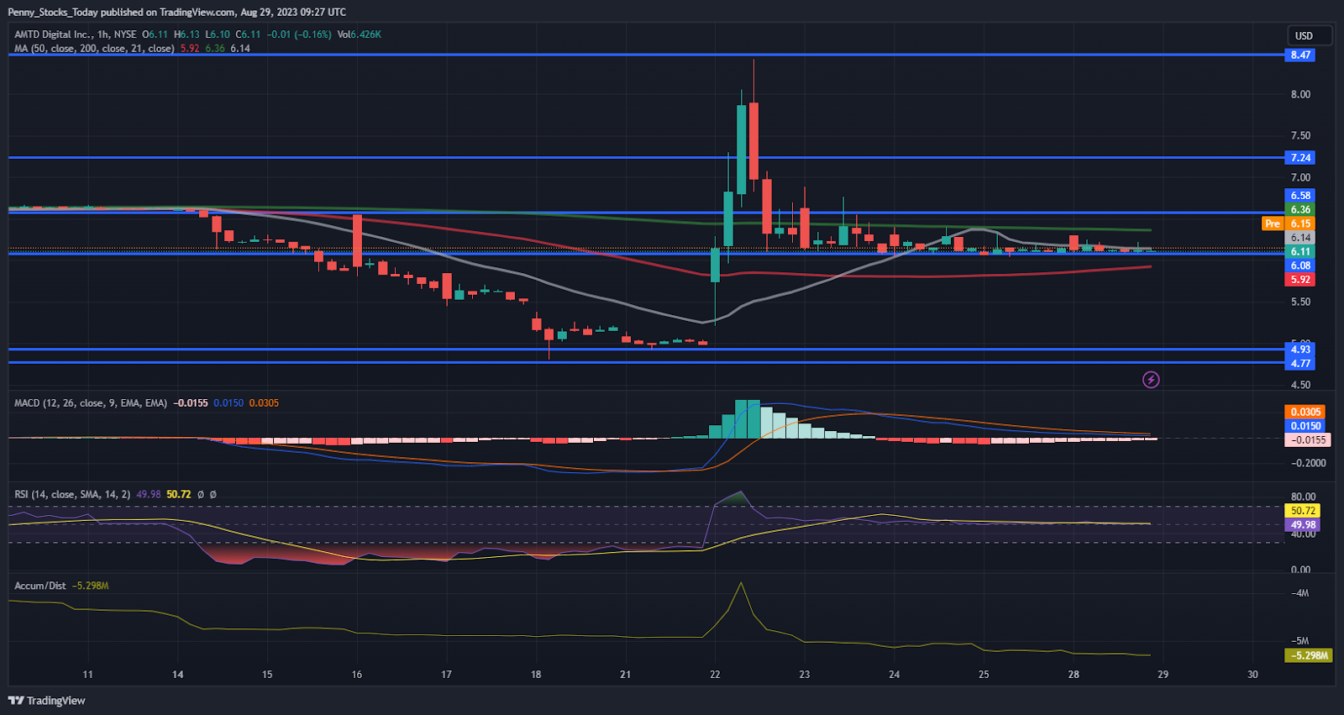Image resolution: width=1344 pixels, height=715 pixels.
Task: Click the −4M Accum/Dist axis tick
Action: pos(1299,593)
